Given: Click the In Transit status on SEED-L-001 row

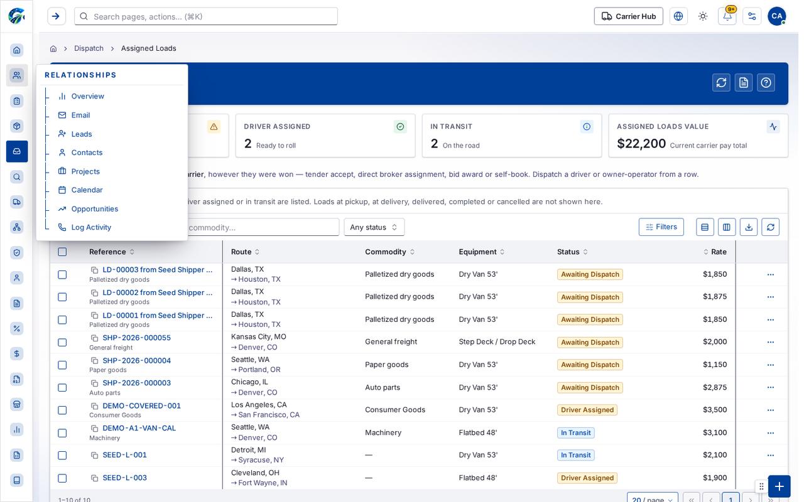Looking at the screenshot, I should tap(576, 456).
